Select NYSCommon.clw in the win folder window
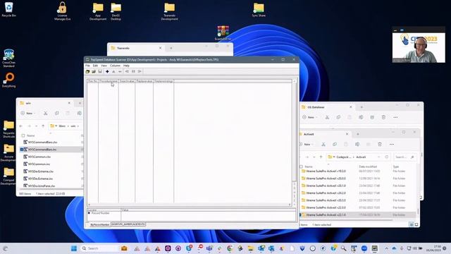 [x=39, y=157]
